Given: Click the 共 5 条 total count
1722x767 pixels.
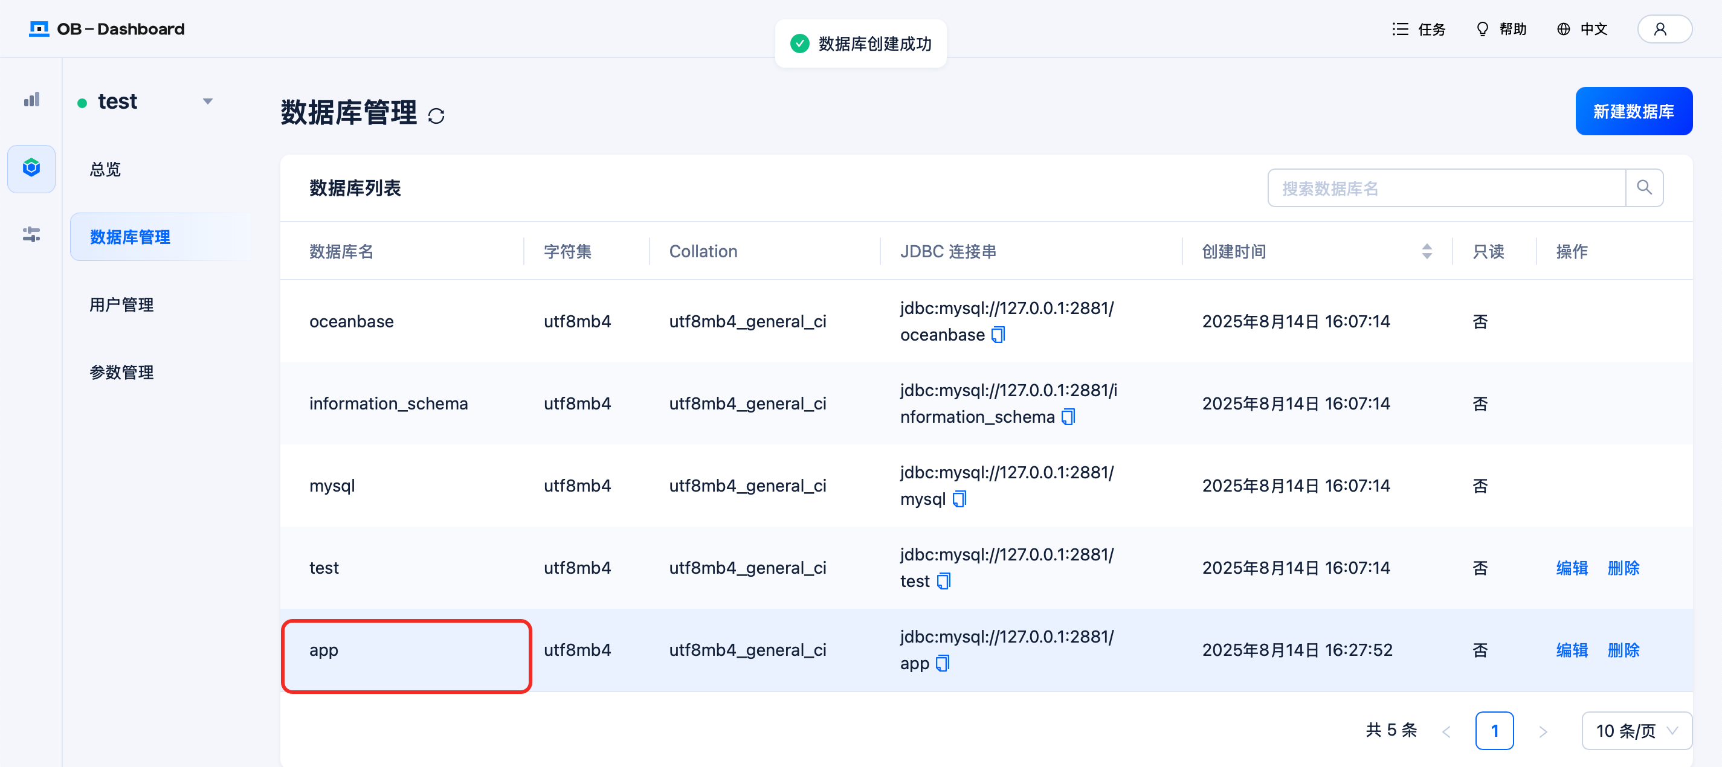Looking at the screenshot, I should [x=1391, y=730].
